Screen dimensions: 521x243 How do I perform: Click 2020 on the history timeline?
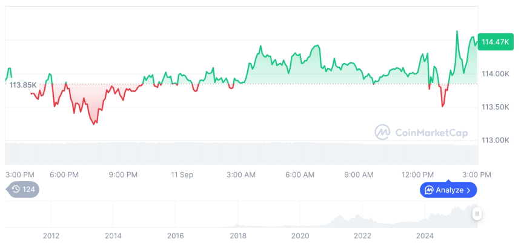(x=300, y=235)
